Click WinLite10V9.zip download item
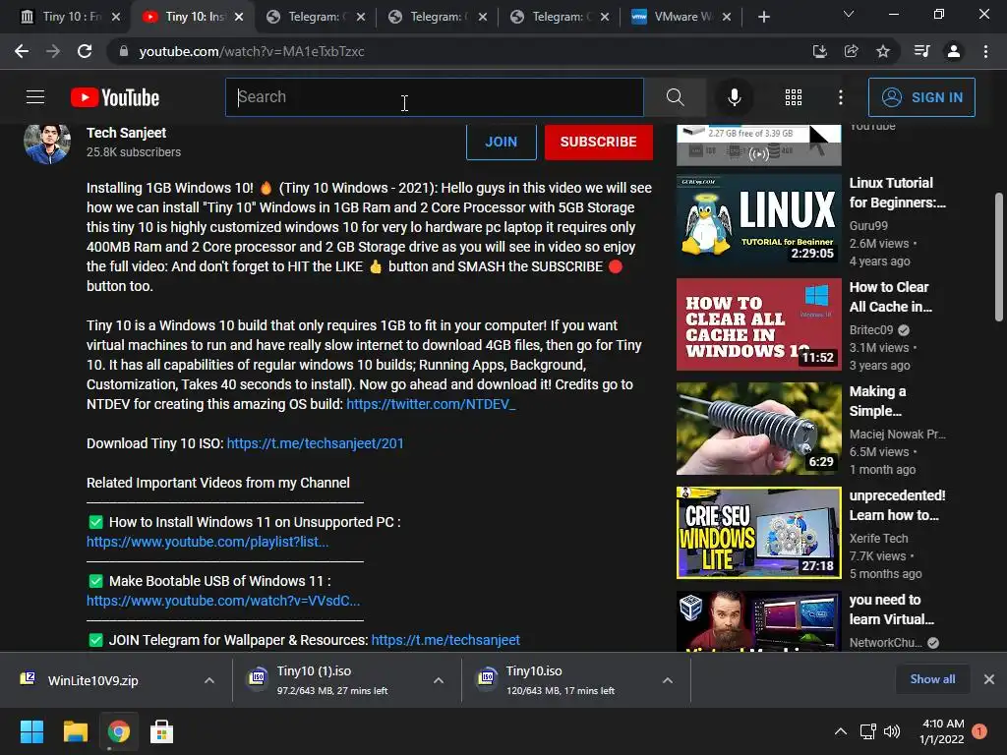The image size is (1007, 755). click(93, 680)
